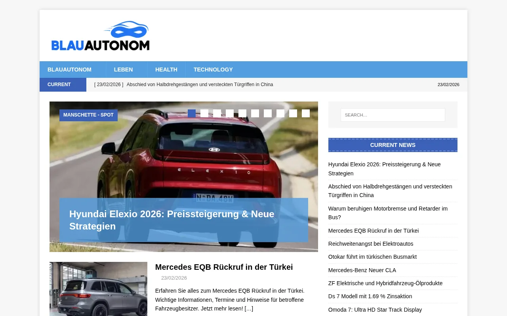Viewport: 507px width, 316px height.
Task: Expand the HEALTH navigation dropdown
Action: tap(166, 70)
